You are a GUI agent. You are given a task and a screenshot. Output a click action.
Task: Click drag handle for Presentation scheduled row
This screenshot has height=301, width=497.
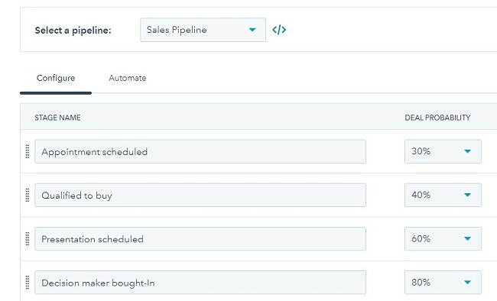tap(28, 239)
